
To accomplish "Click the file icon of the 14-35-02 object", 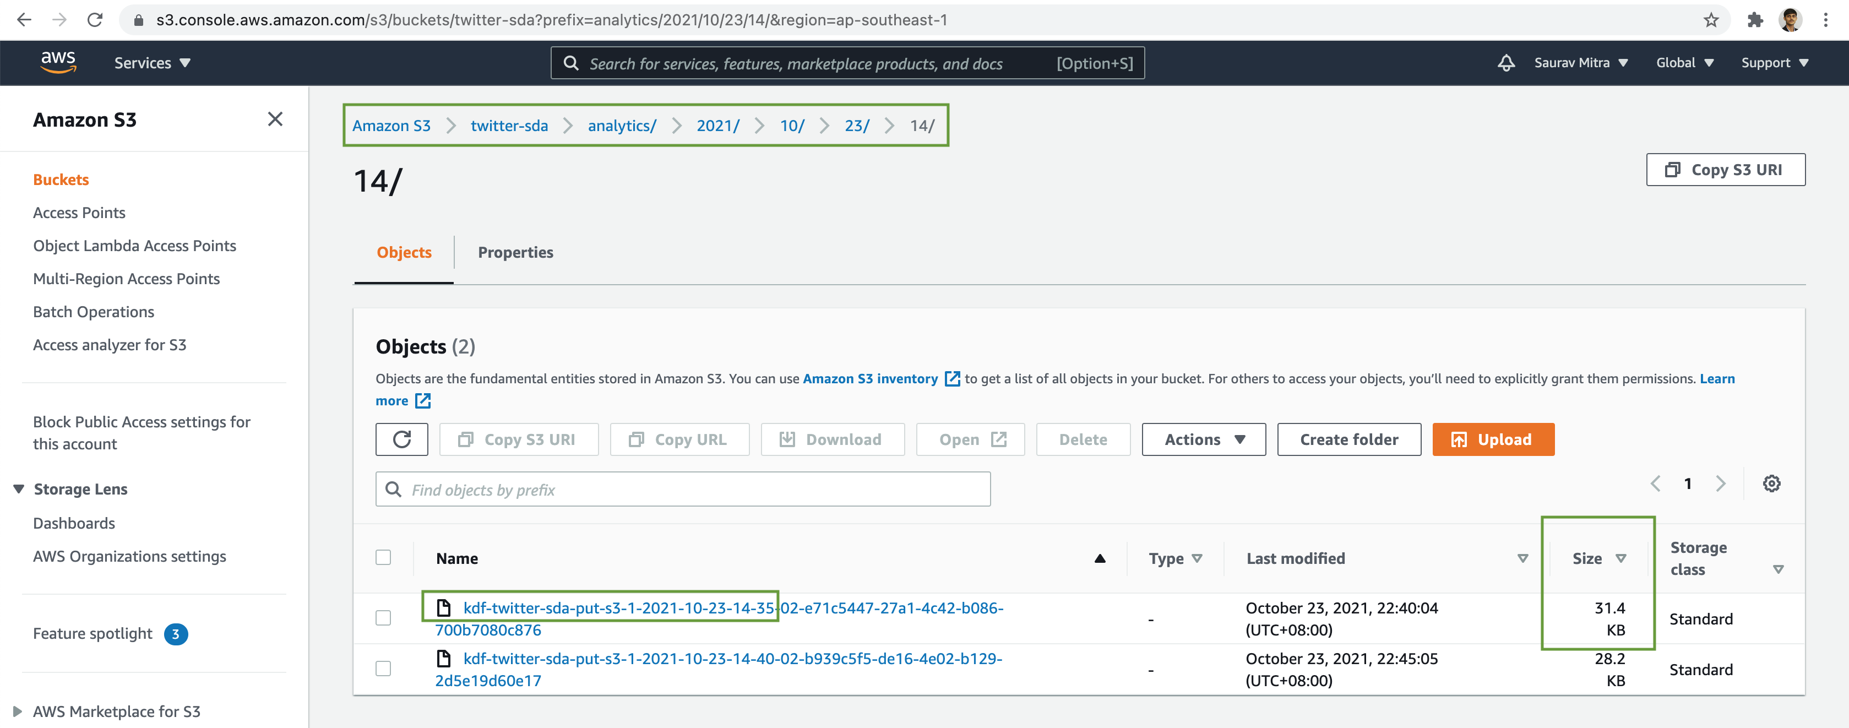I will [x=444, y=608].
